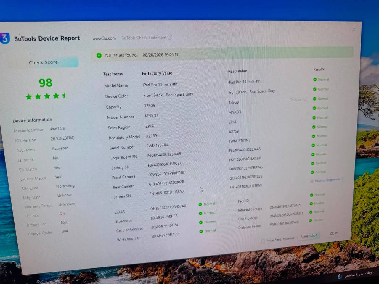Screen dimensions: 379x284
Task: Click the Normal check icon for Sales Region
Action: tap(314, 118)
